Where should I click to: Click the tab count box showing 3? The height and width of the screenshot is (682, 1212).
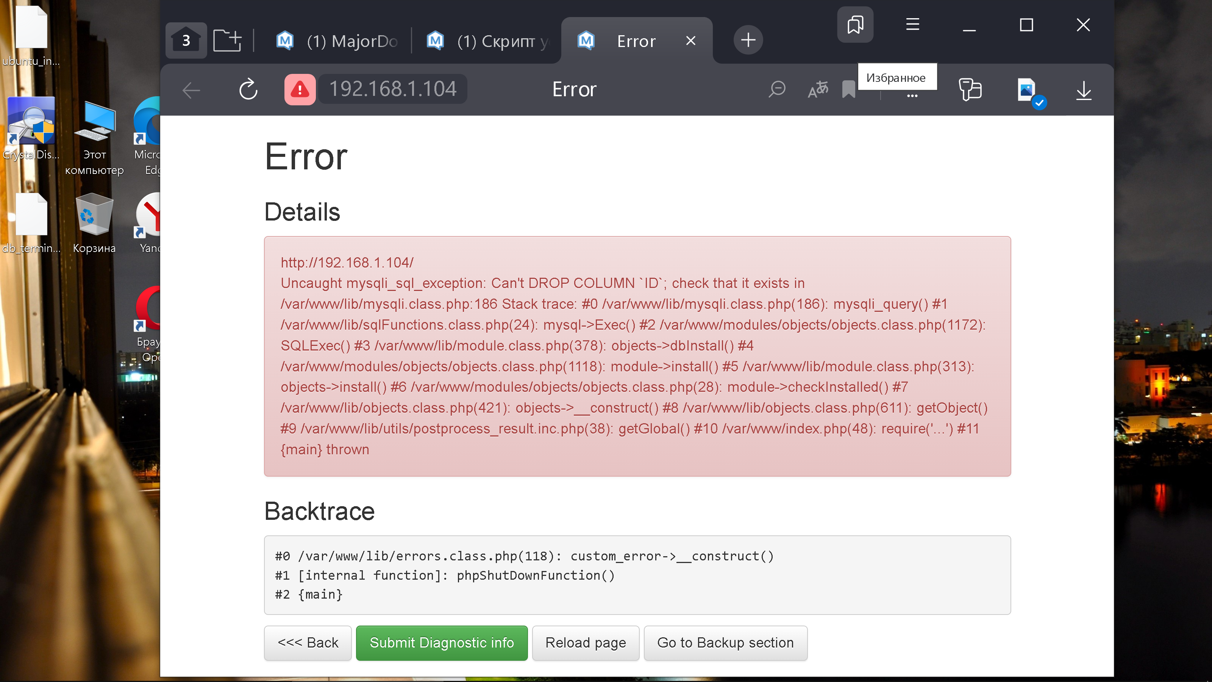[186, 41]
